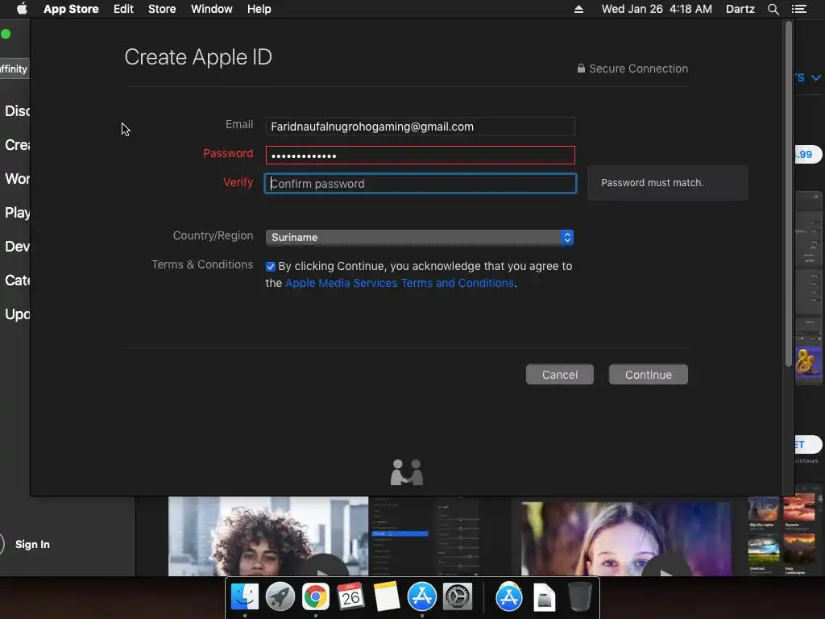Click the Secure Connection lock icon

pyautogui.click(x=581, y=69)
